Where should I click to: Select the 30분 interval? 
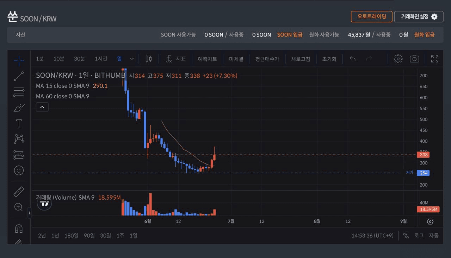point(79,59)
